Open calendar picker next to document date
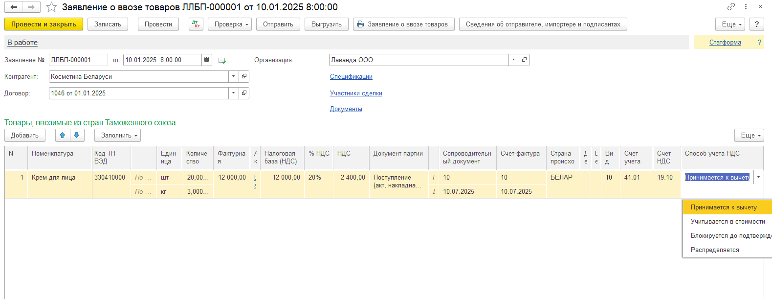Viewport: 772px width, 299px height. (207, 60)
